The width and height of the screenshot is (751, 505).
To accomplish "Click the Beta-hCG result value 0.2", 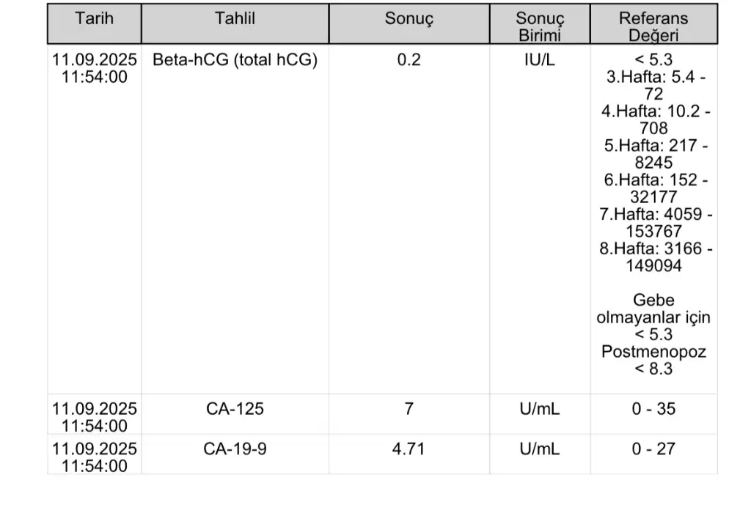I will pos(409,61).
